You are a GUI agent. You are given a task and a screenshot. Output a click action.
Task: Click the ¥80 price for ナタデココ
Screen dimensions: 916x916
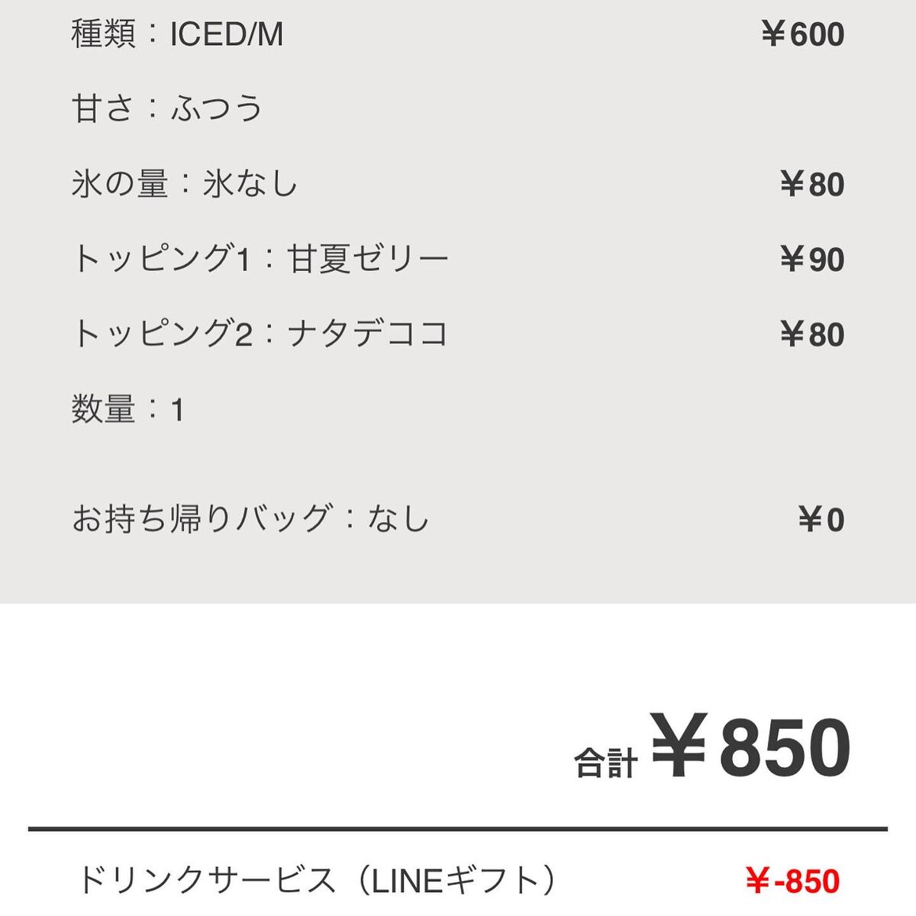coord(812,334)
